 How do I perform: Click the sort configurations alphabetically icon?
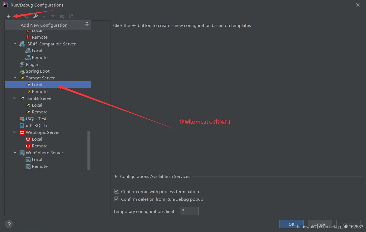[71, 16]
